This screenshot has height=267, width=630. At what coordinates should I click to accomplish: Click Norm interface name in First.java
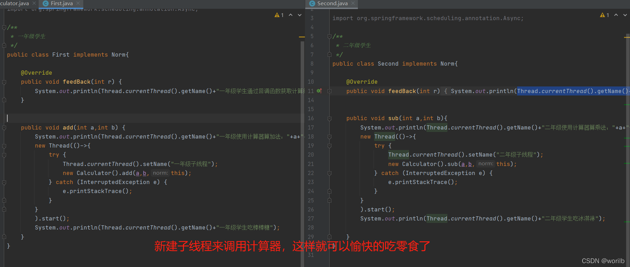point(118,55)
